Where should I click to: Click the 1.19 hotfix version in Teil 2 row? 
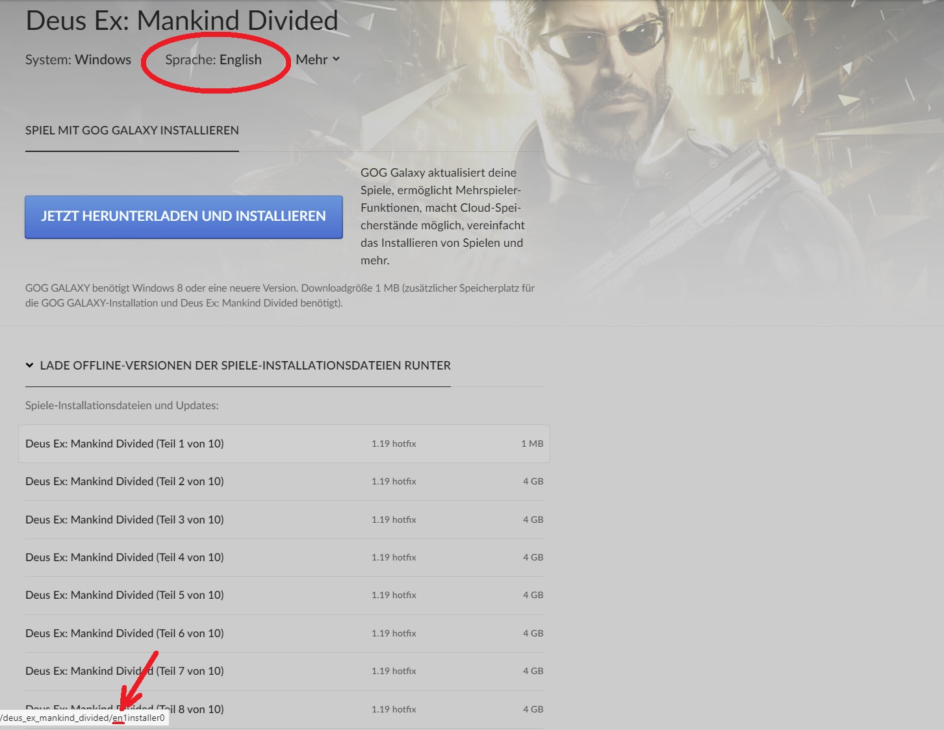[394, 481]
